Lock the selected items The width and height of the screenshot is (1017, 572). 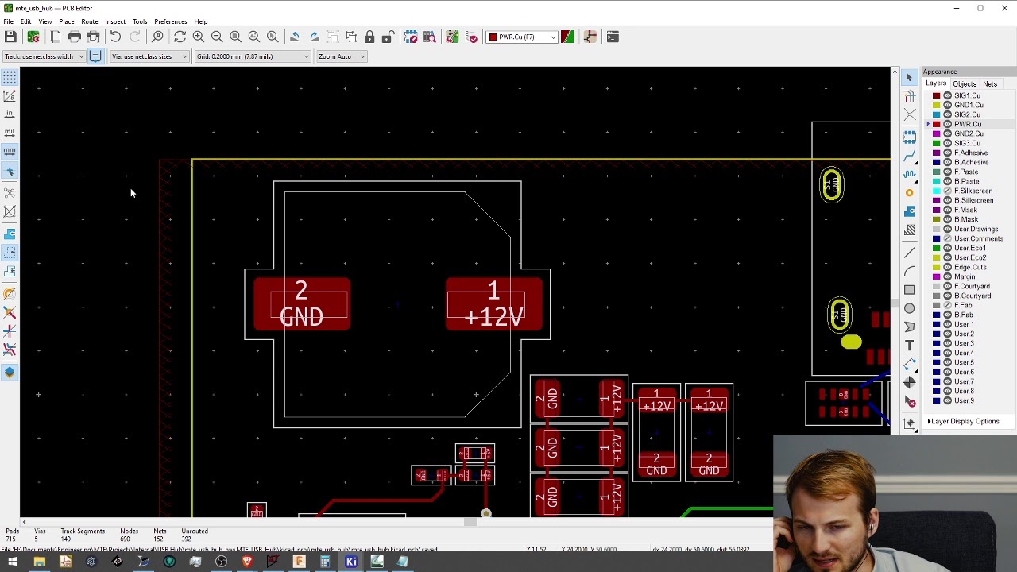pos(369,37)
